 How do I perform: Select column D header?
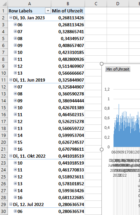tap(118, 3)
